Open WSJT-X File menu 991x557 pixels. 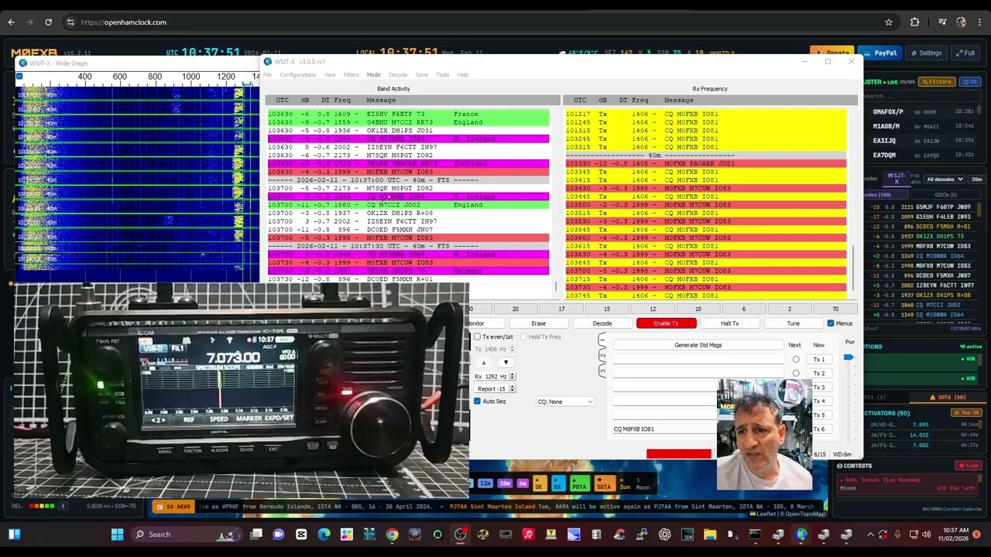click(x=268, y=75)
